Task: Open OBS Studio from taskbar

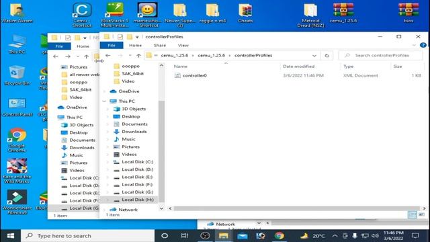Action: (205, 236)
